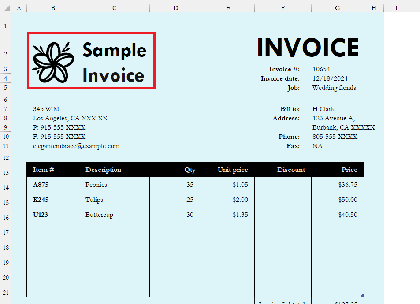Select column A header
420x304 pixels.
[x=19, y=8]
